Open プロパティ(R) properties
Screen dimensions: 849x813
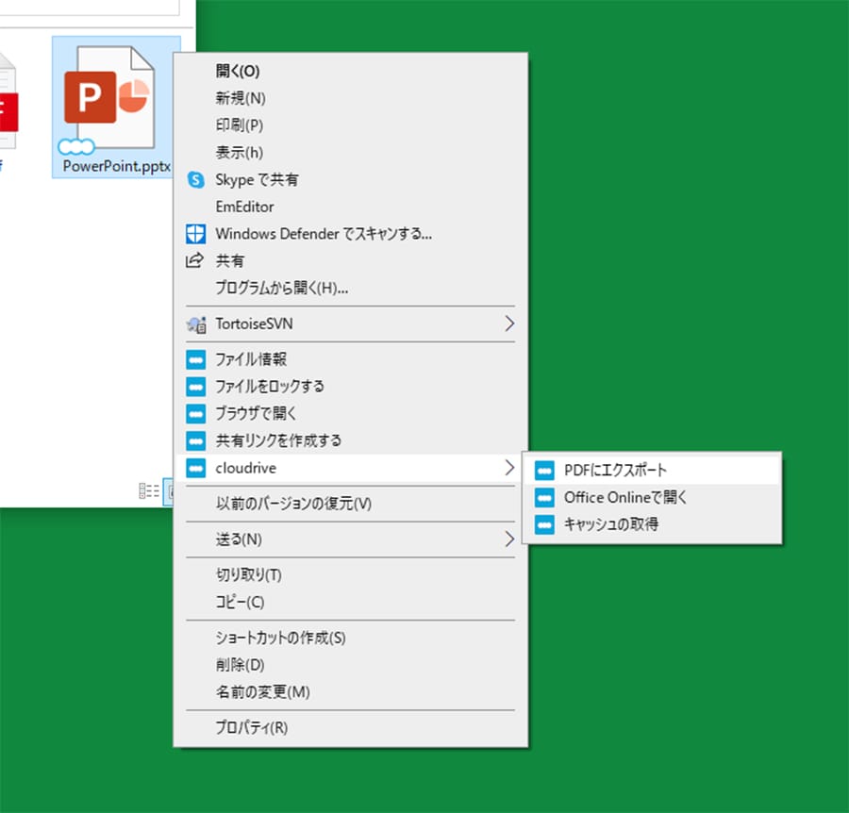click(x=350, y=727)
